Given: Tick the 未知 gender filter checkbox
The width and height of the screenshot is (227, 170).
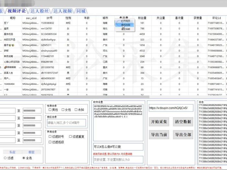Looking at the screenshot, I should click(76, 110).
